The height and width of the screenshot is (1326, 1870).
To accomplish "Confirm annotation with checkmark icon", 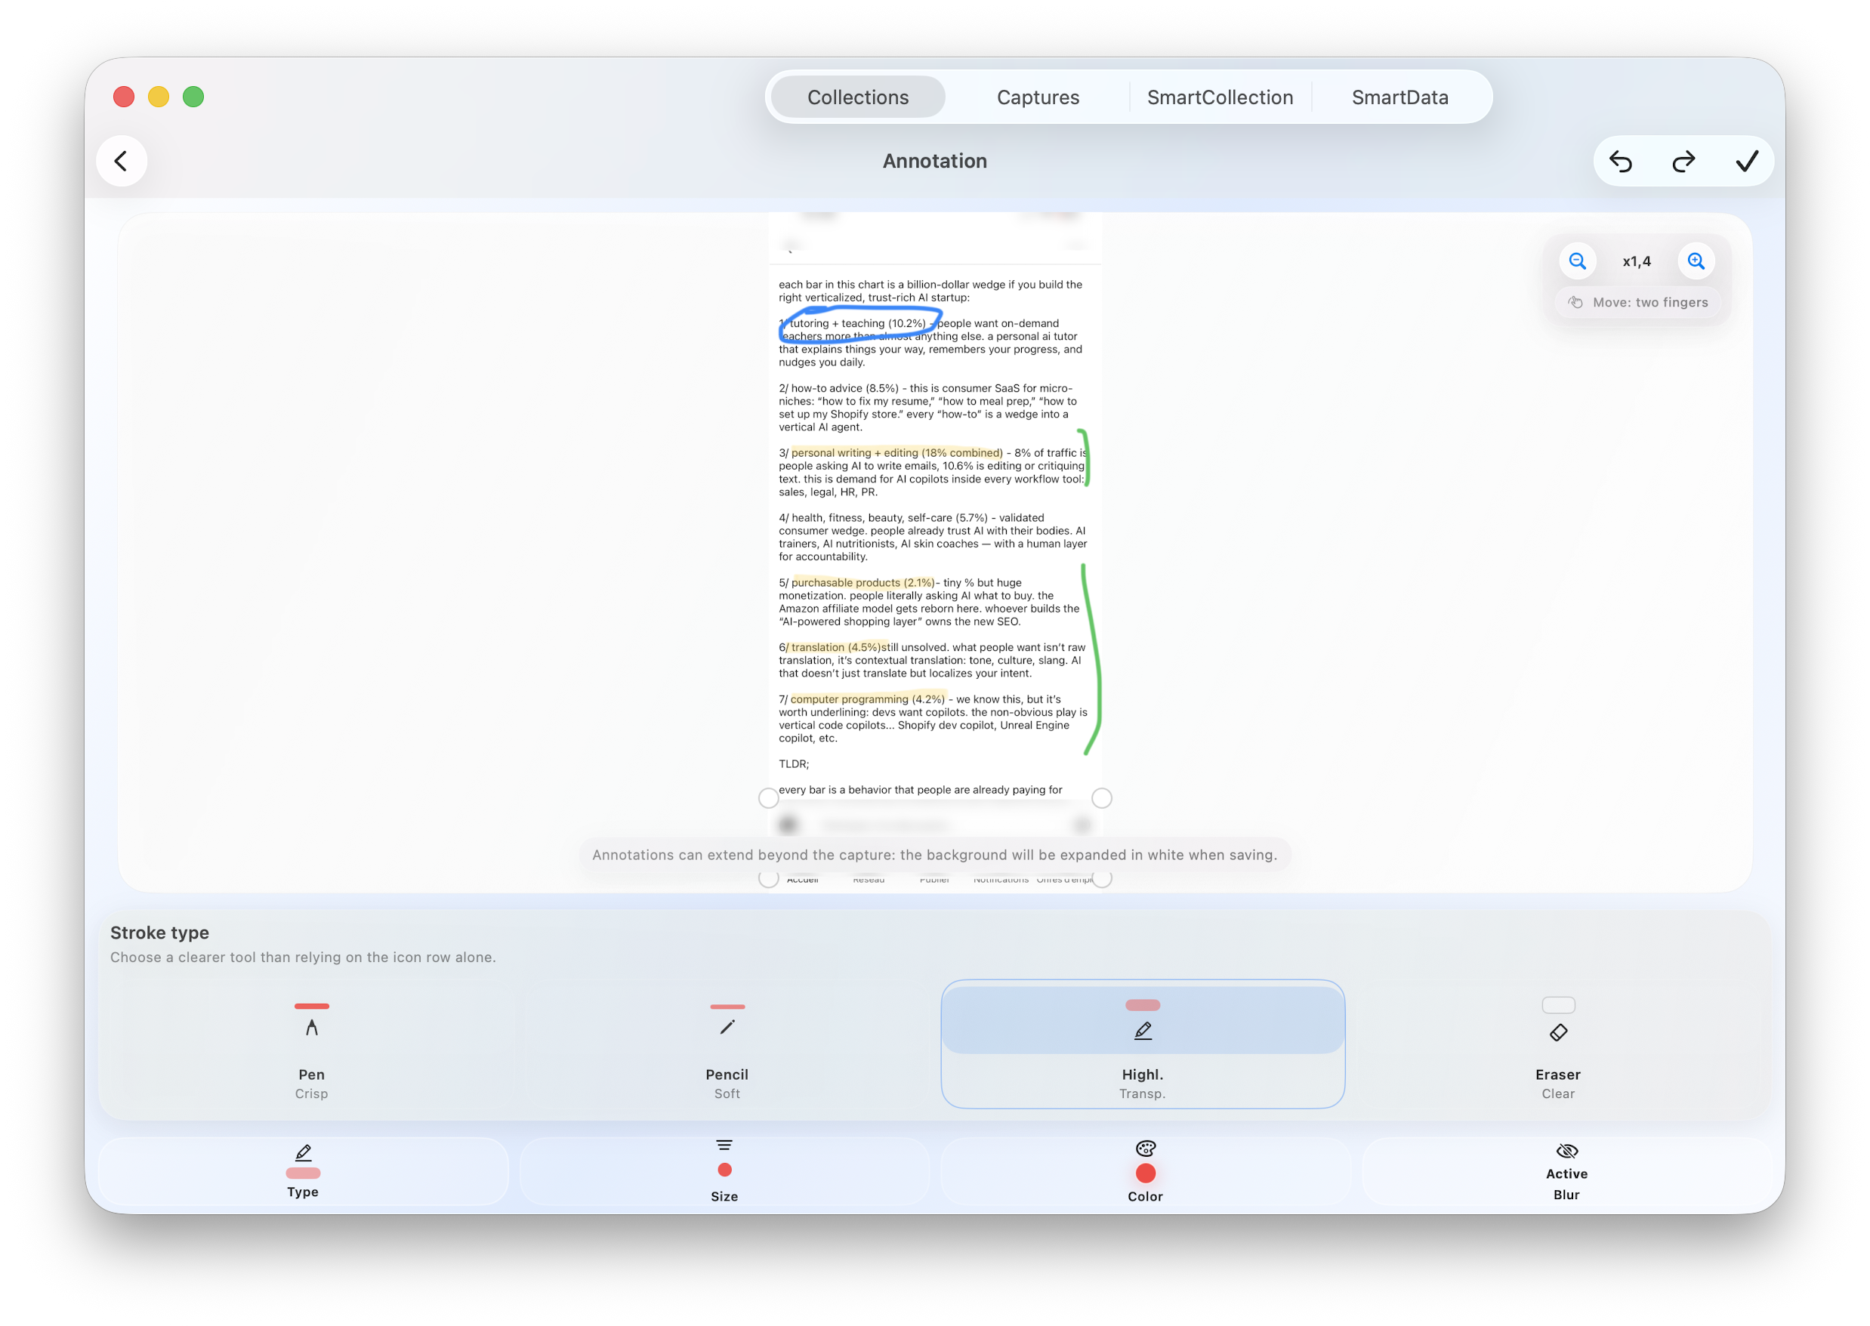I will click(1746, 162).
